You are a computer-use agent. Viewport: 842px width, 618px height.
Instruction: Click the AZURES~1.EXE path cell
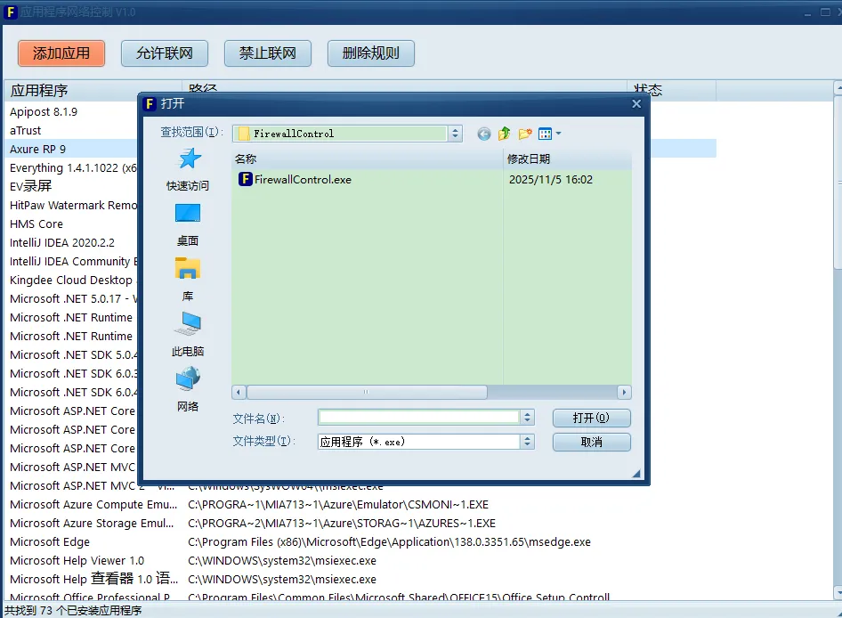tap(342, 524)
